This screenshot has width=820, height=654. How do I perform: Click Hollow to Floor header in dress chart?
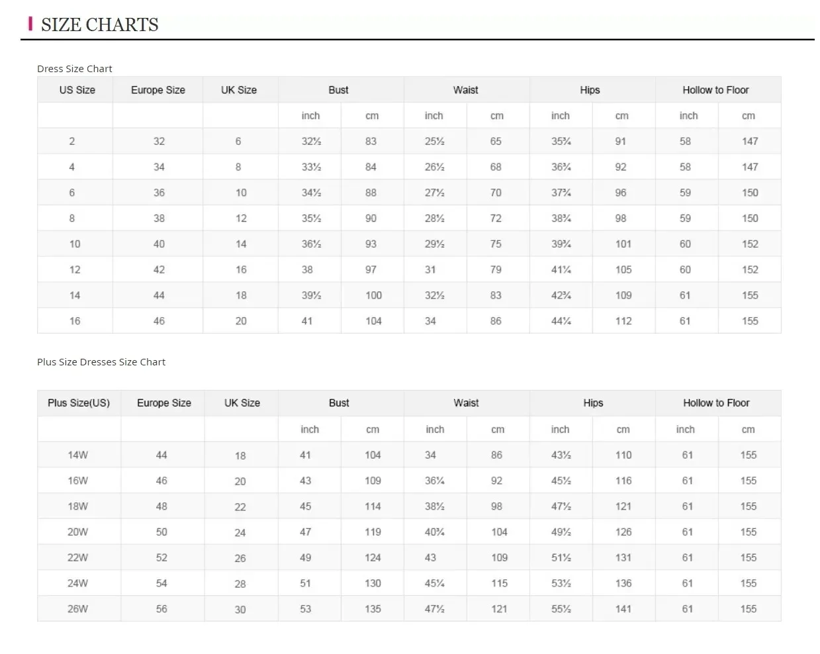coord(715,90)
